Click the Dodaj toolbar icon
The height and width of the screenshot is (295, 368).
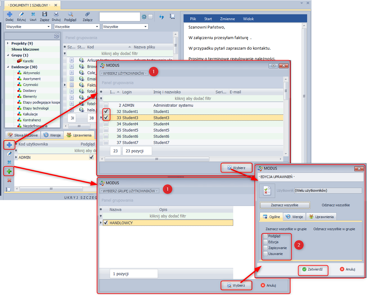[9, 15]
